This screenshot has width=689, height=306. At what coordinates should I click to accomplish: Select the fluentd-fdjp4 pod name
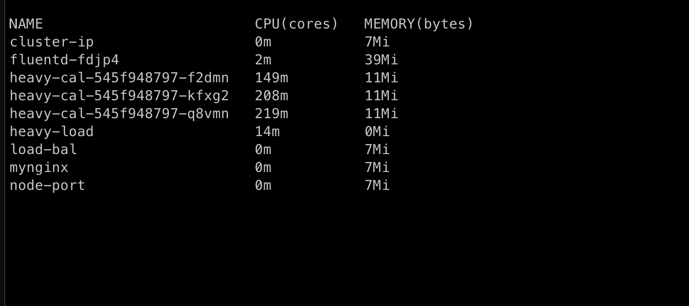coord(64,60)
